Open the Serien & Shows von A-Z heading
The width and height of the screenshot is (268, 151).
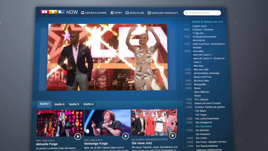point(207,22)
